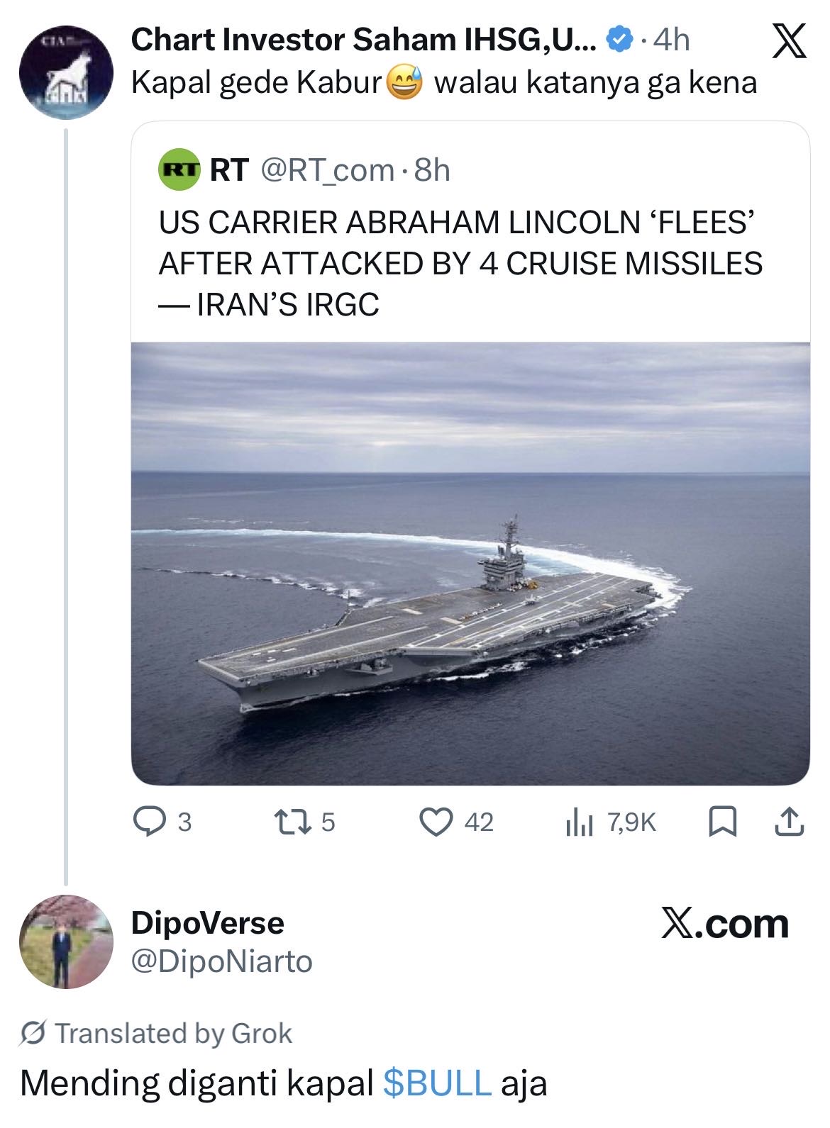
Task: Click the RT account logo
Action: (178, 170)
